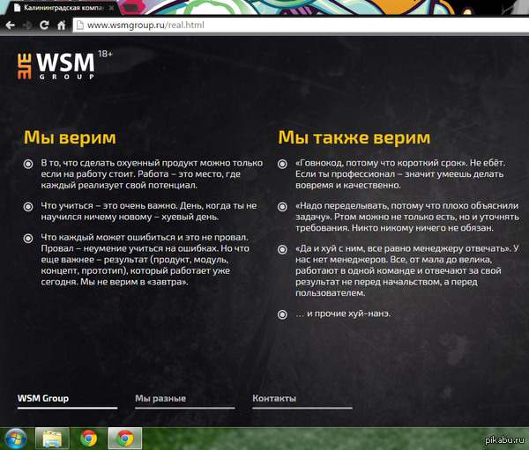Click the WSM Group logo
Image resolution: width=529 pixels, height=450 pixels.
click(56, 66)
